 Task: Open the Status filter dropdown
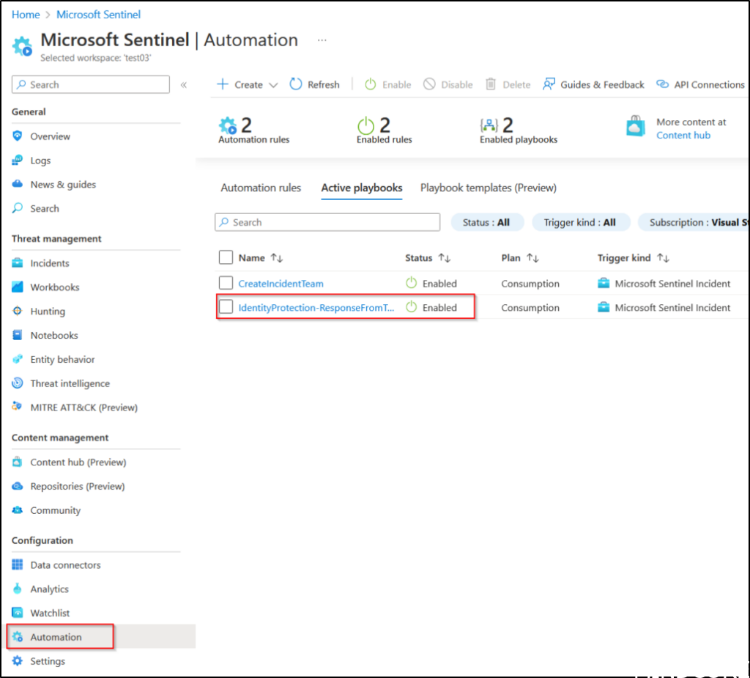(487, 222)
